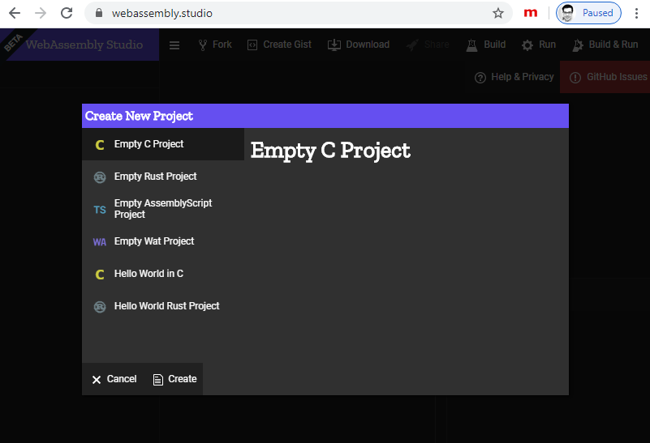
Task: Select the Hello World Rust Project template
Action: 163,306
